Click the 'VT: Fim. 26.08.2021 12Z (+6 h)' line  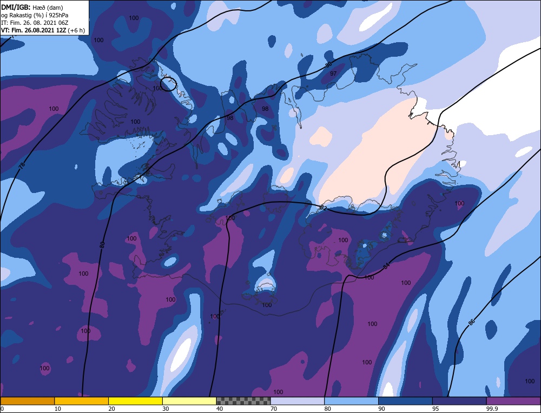point(43,30)
